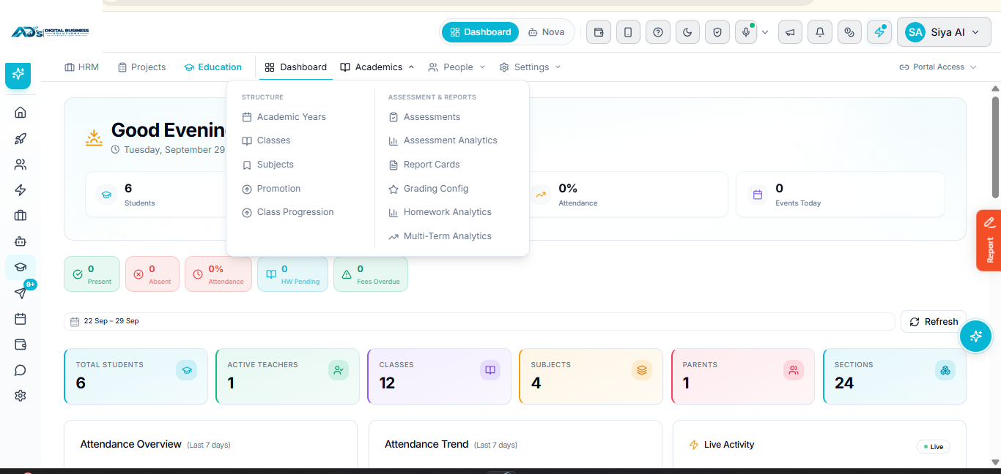The width and height of the screenshot is (1001, 474).
Task: Click the orange Report side tab
Action: [989, 241]
